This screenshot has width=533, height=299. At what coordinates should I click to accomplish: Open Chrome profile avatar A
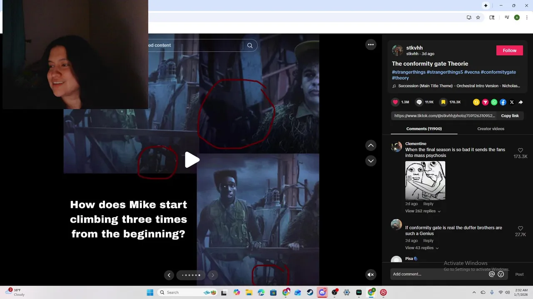click(x=517, y=17)
